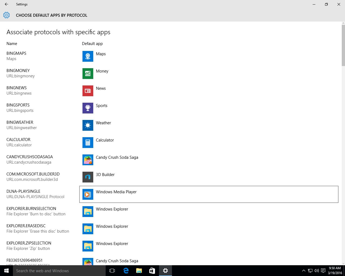Go back with the back arrow
Screen dimensions: 345x276
point(6,4)
